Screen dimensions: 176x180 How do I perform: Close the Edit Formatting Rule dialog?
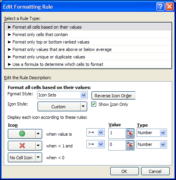pos(169,6)
